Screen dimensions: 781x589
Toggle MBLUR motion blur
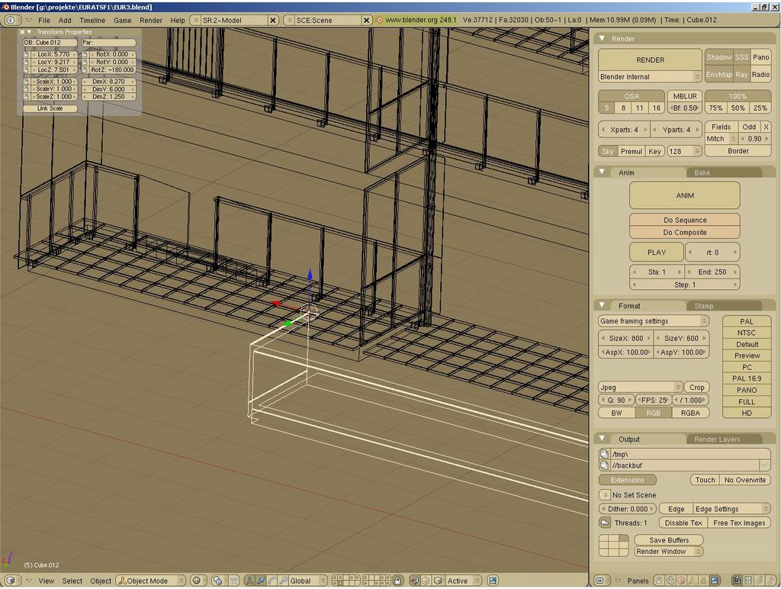[685, 96]
